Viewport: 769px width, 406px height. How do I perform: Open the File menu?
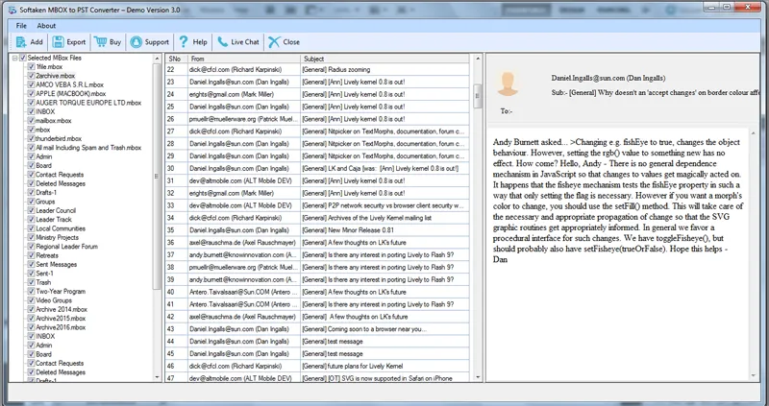(x=21, y=26)
